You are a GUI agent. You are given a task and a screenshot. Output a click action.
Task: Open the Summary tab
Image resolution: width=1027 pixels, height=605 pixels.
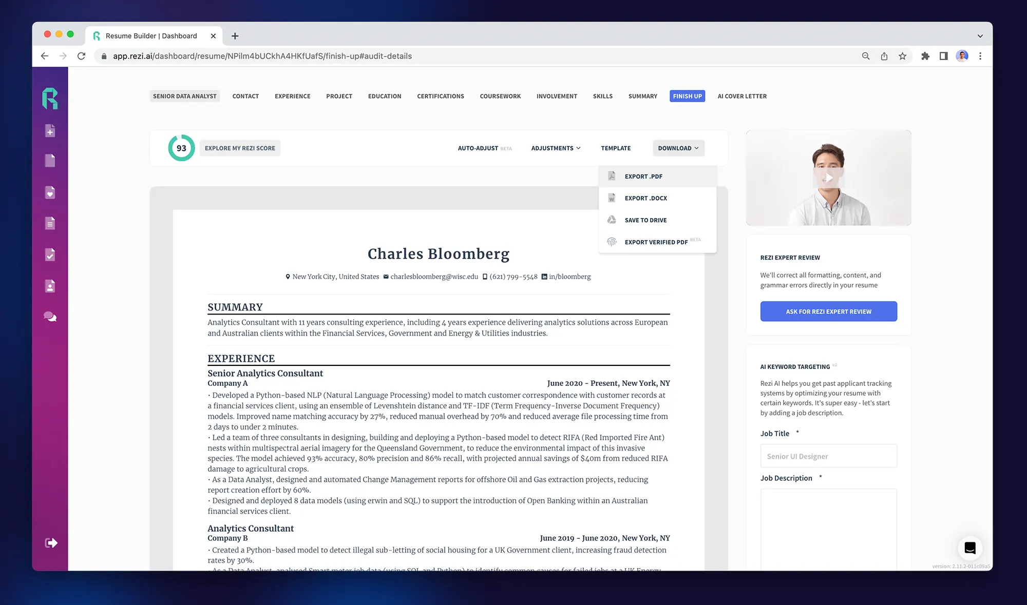[642, 96]
